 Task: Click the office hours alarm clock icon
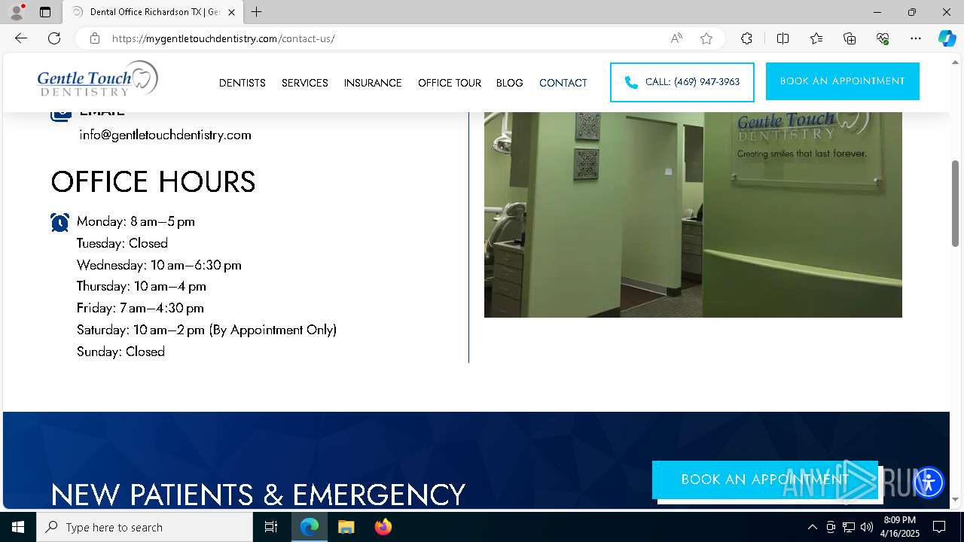coord(60,222)
